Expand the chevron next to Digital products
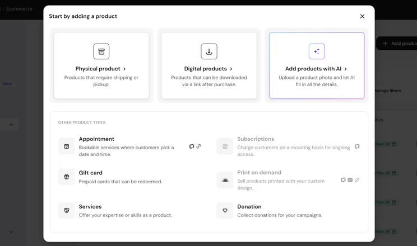This screenshot has height=246, width=417. click(x=231, y=69)
